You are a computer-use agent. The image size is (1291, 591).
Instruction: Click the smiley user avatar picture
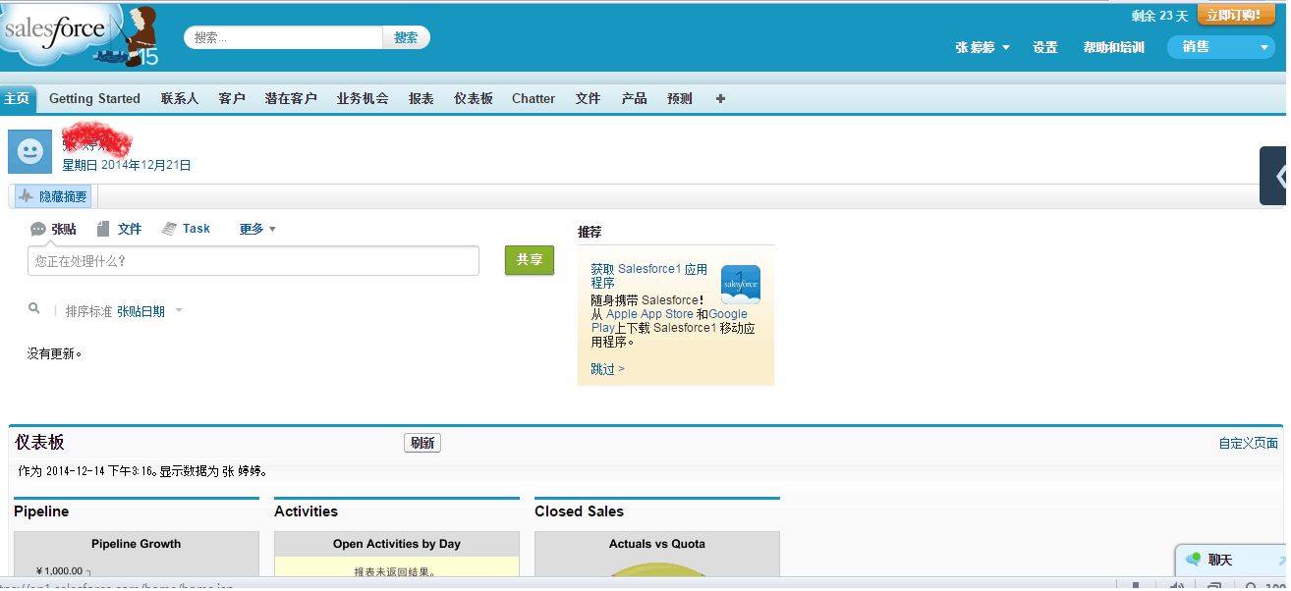pos(30,151)
